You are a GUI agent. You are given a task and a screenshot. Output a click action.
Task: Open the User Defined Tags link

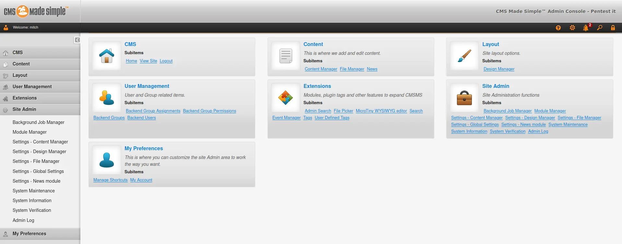(x=332, y=118)
